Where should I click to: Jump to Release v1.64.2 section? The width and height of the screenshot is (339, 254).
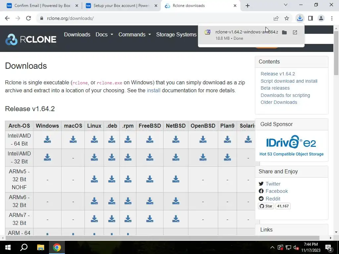click(x=278, y=74)
